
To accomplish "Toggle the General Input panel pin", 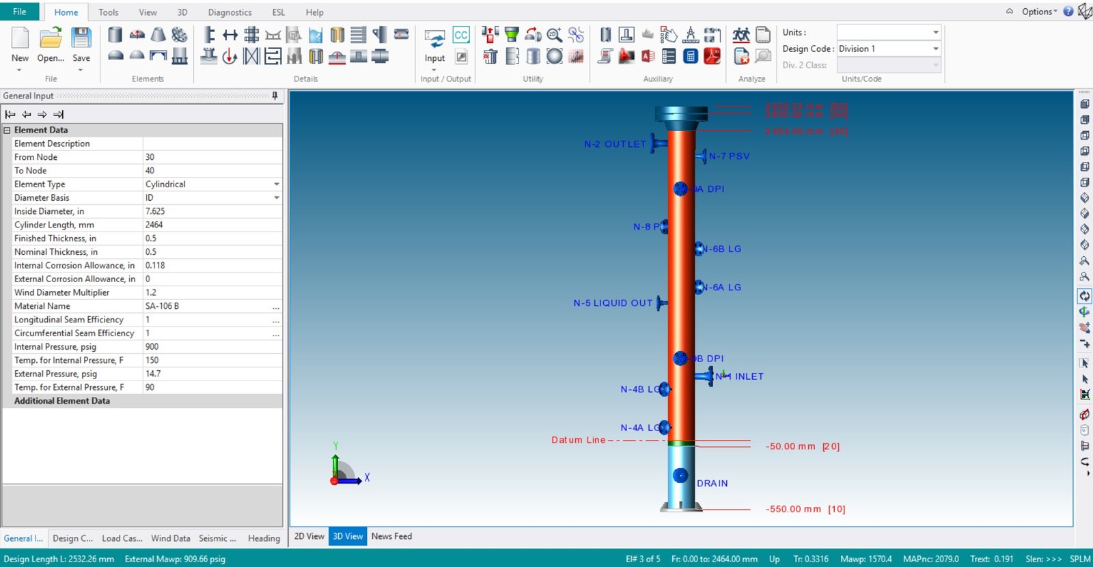I will (x=275, y=96).
